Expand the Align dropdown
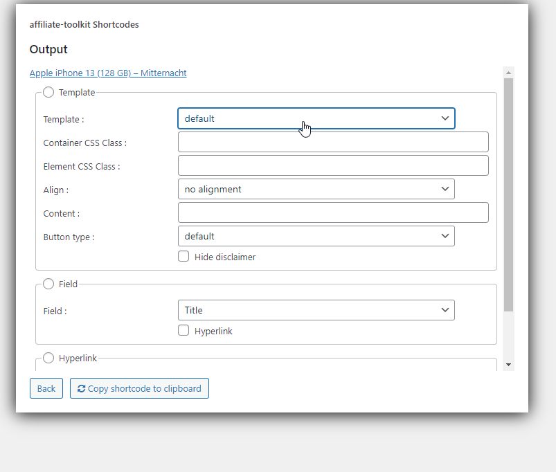This screenshot has width=556, height=472. (316, 189)
